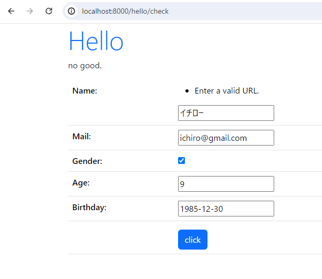322x279 pixels.
Task: Submit the form with the blue click button
Action: tap(193, 240)
